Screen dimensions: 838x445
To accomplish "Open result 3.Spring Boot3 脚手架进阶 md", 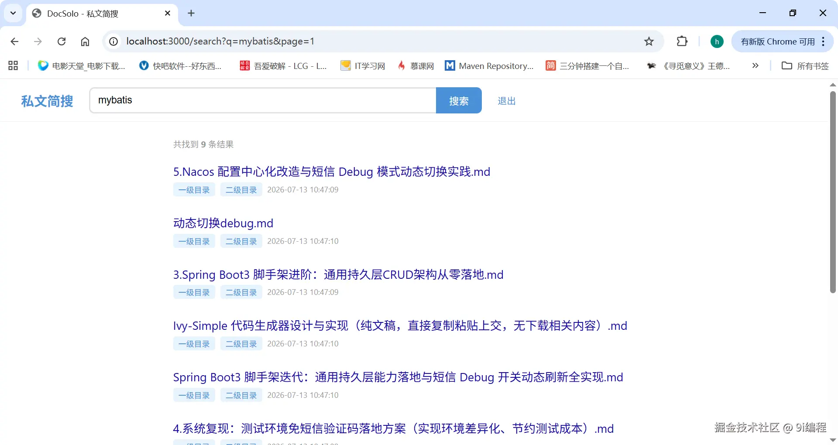I will (x=338, y=274).
